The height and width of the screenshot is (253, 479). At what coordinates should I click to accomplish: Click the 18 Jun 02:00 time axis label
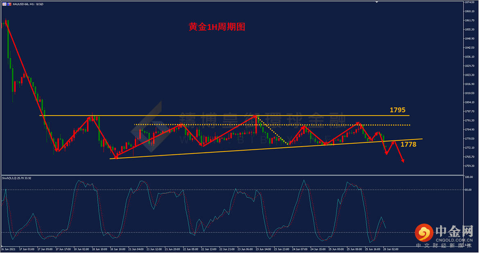point(81,250)
